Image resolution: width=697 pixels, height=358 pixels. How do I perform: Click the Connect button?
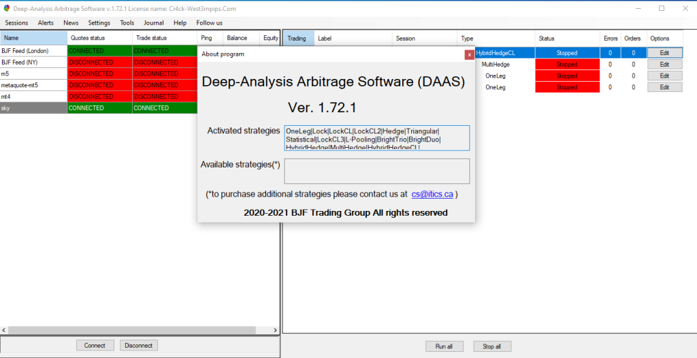[95, 346]
